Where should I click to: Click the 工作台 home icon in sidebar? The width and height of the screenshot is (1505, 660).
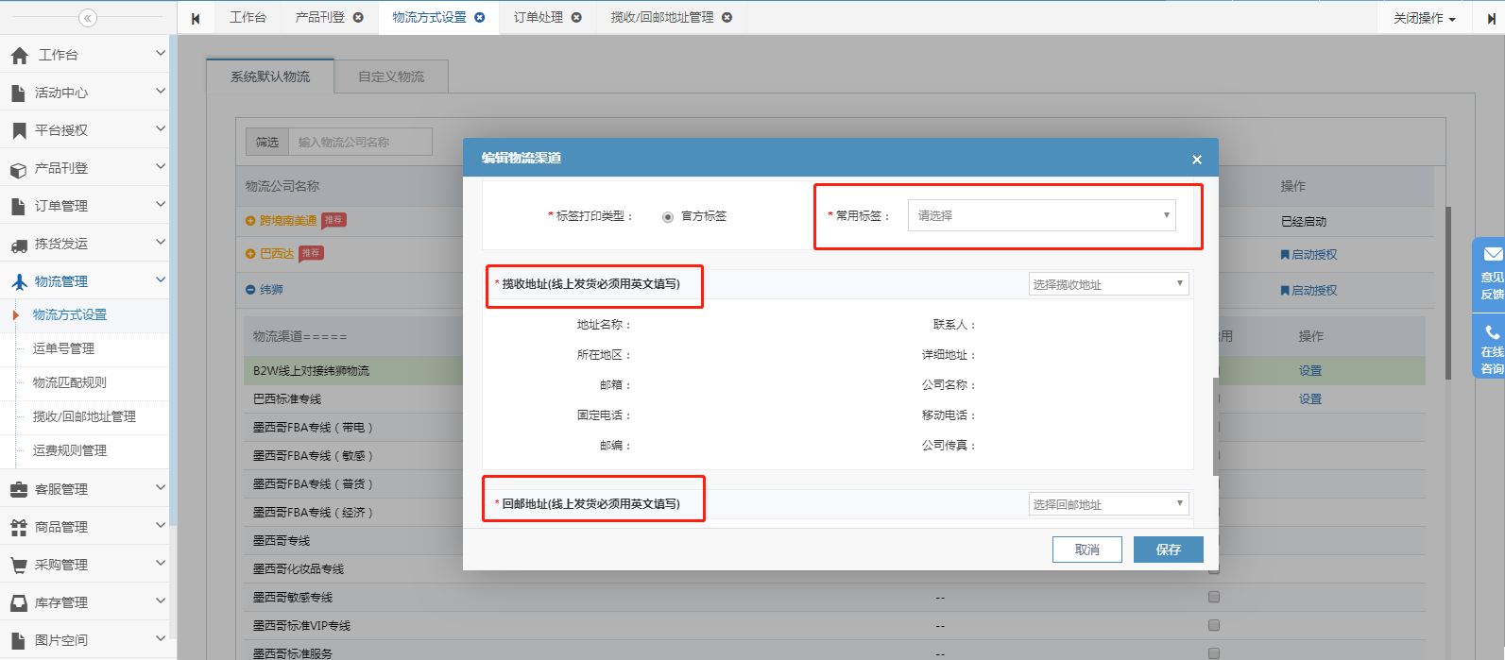click(x=19, y=56)
